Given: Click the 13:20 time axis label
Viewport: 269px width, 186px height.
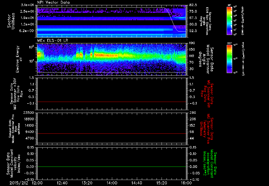Looking at the screenshot, I should pos(87,183).
